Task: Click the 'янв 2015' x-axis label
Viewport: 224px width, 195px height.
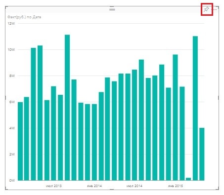Action: (x=176, y=186)
